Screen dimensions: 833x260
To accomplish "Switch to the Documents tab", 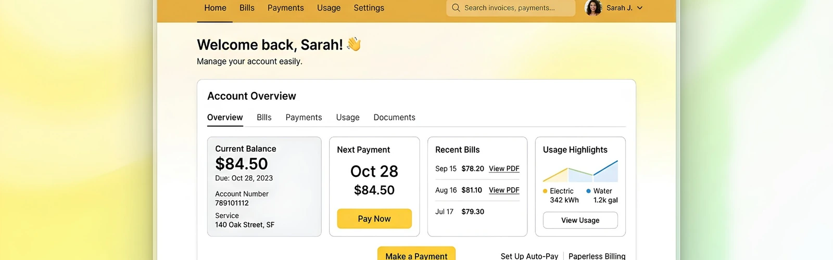I will [394, 118].
